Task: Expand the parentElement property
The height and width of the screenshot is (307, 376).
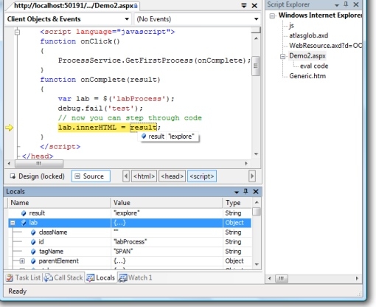Action: coord(22,261)
